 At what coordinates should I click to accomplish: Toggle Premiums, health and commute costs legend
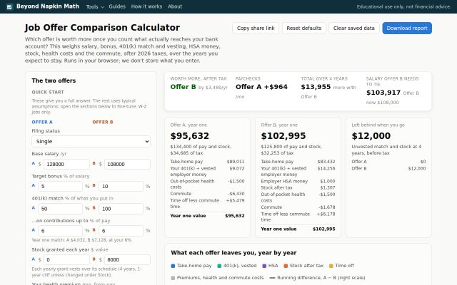[x=217, y=278]
